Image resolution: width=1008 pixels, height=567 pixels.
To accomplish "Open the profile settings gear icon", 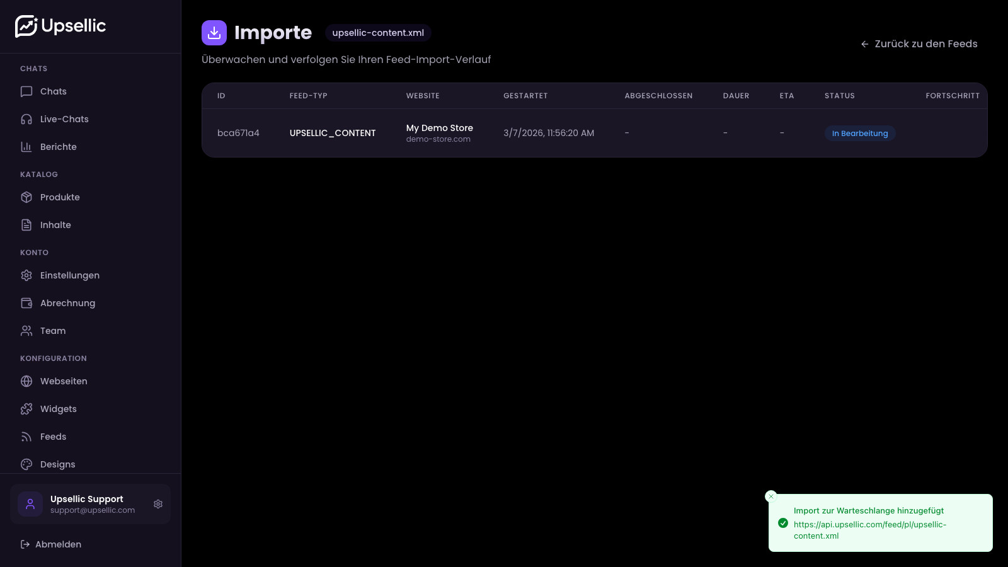I will click(157, 504).
